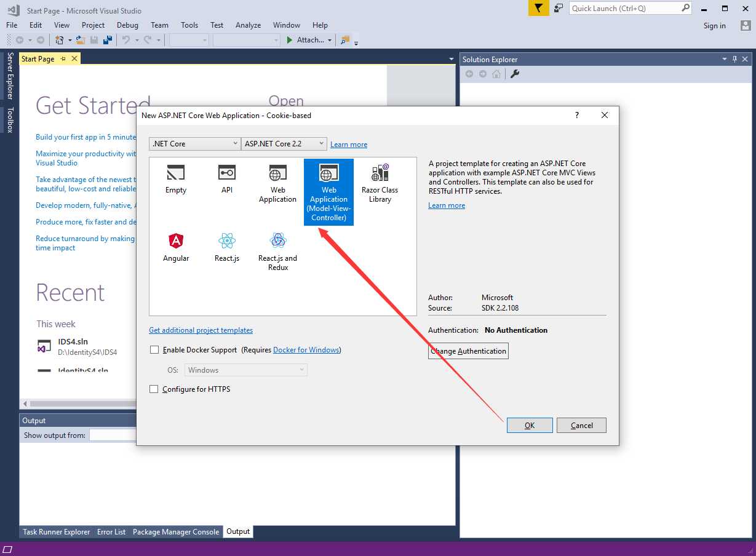Expand the Attach button dropdown arrow
Viewport: 756px width, 556px height.
point(330,40)
